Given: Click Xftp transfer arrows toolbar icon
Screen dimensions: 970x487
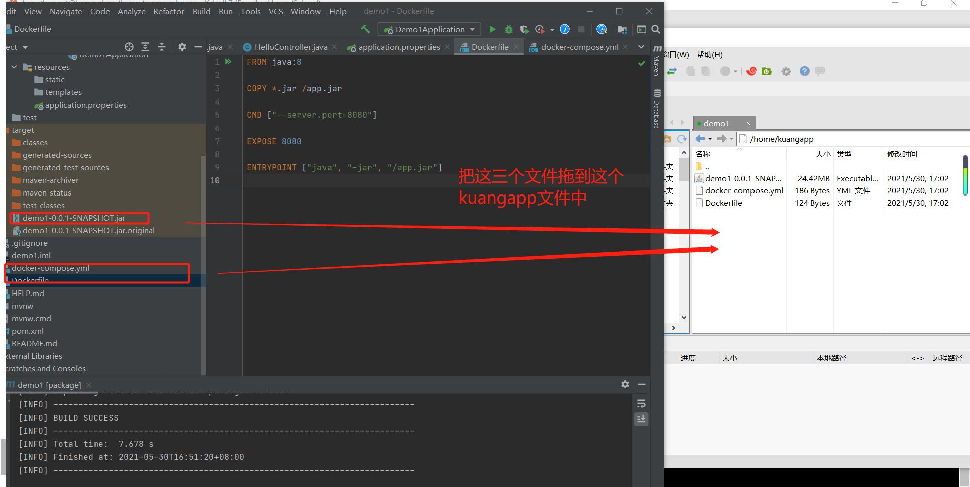Looking at the screenshot, I should click(672, 71).
